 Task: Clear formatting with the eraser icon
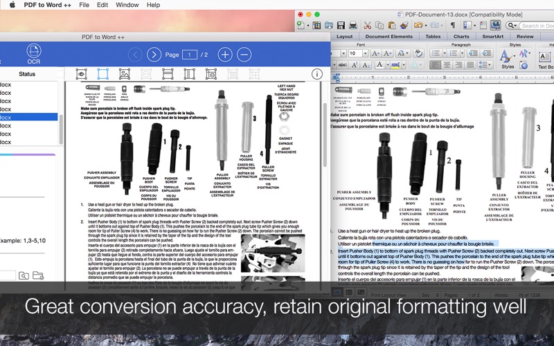point(419,53)
